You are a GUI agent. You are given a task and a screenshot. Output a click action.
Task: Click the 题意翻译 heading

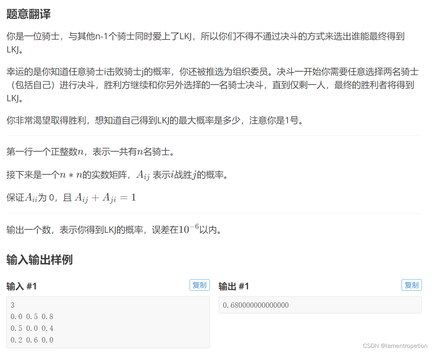tap(28, 14)
